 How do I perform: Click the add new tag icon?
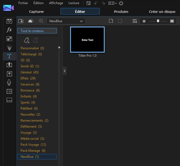(27, 41)
